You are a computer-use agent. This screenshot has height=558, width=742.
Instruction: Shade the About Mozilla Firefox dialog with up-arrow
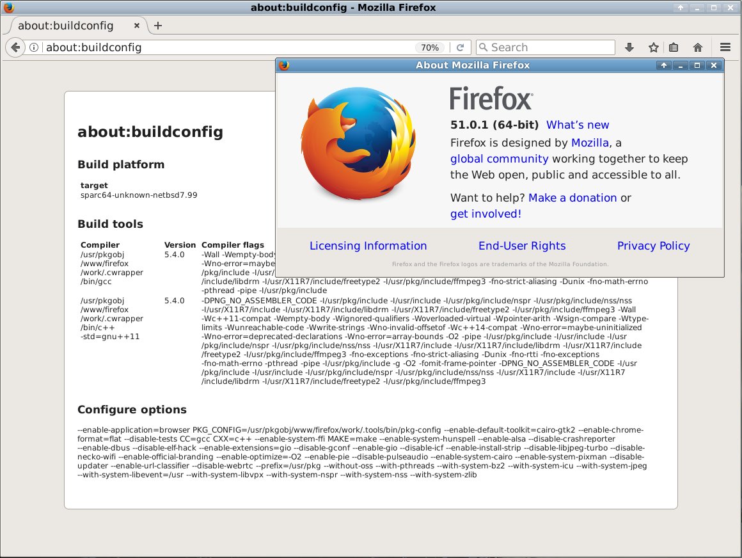664,65
